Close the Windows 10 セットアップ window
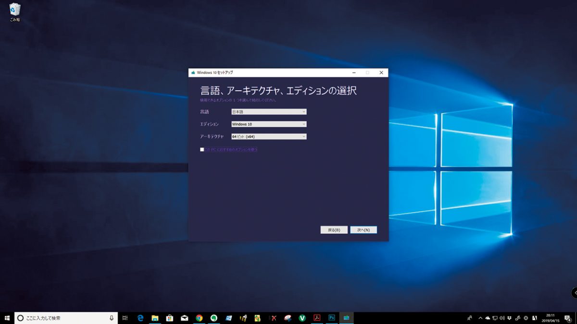 click(381, 72)
